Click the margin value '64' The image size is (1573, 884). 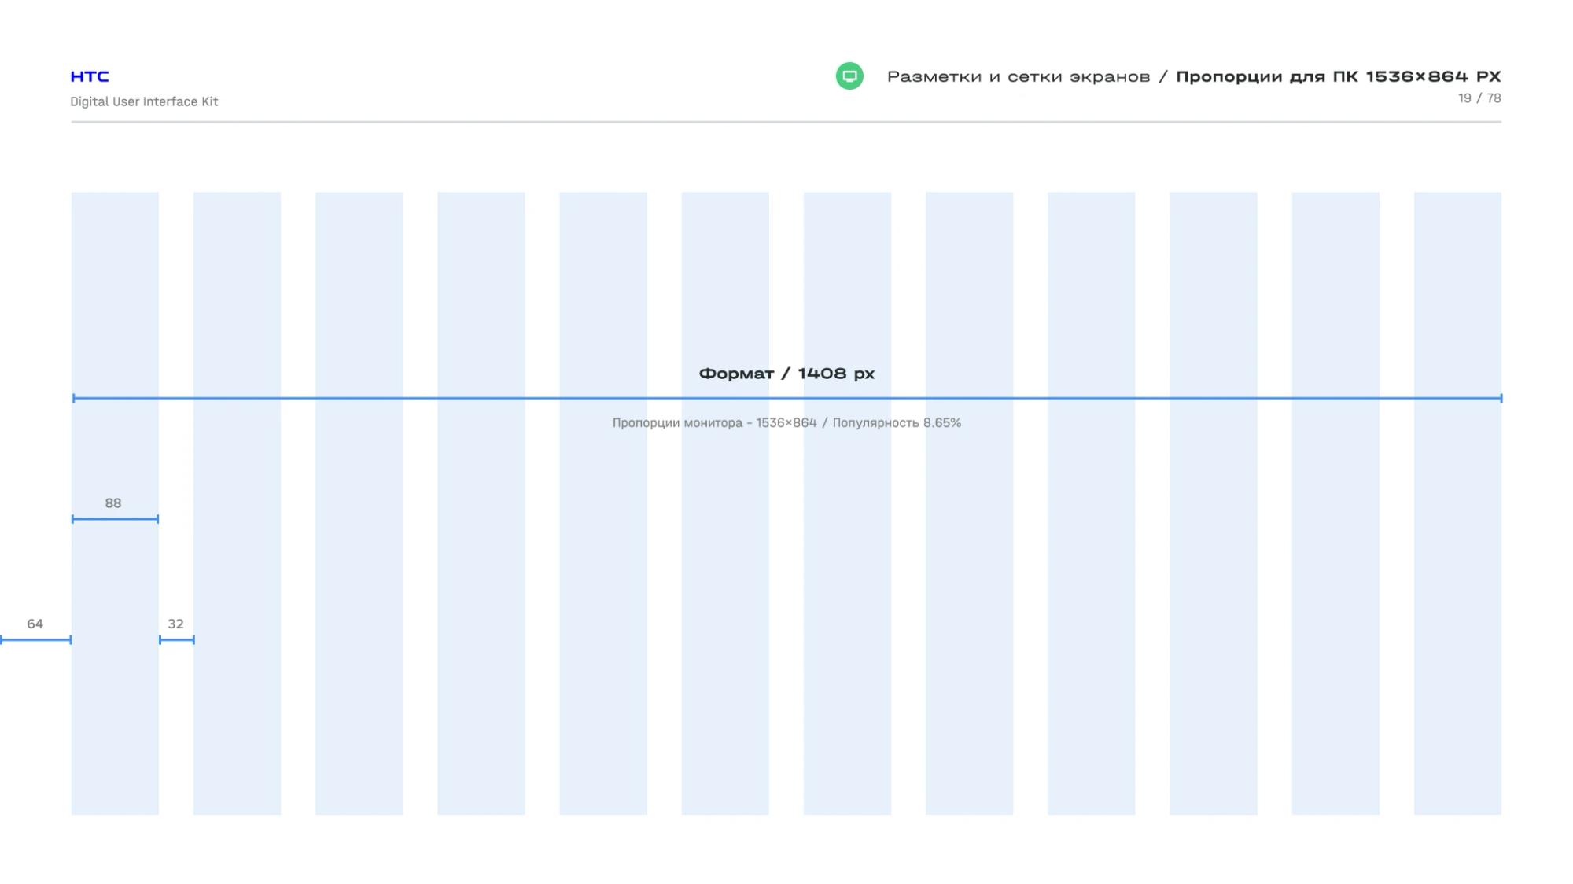click(35, 624)
